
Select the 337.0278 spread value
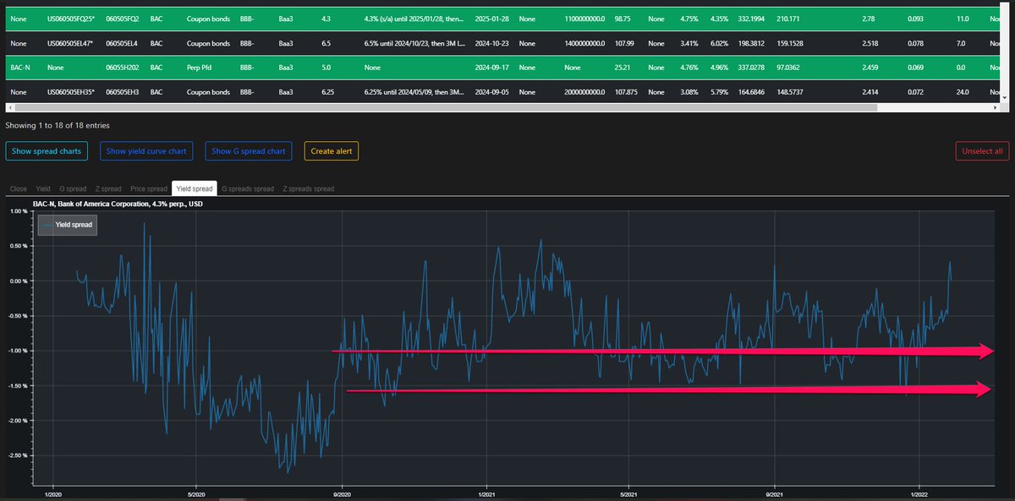pos(750,67)
